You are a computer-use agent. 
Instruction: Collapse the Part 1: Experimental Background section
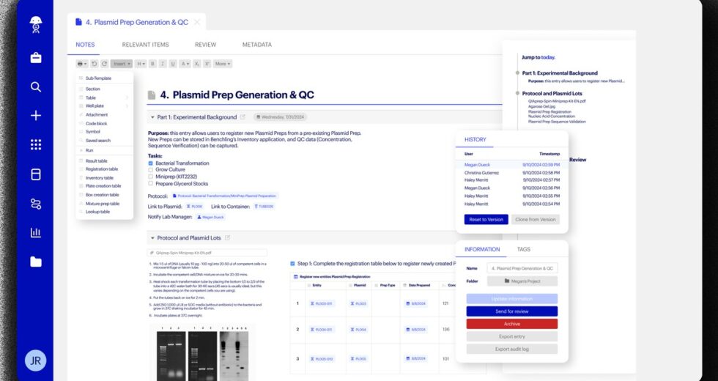pos(152,117)
